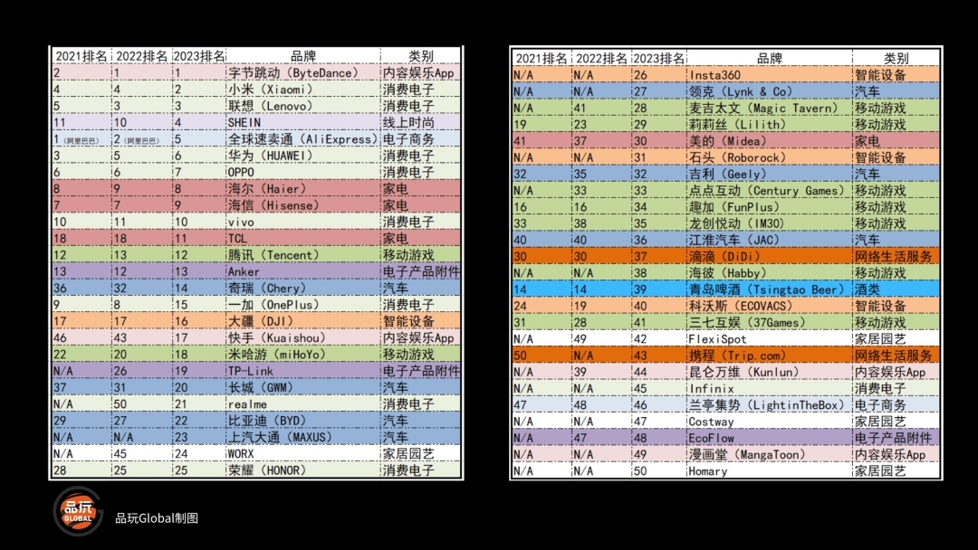Image resolution: width=978 pixels, height=550 pixels.
Task: Pick the 美的 (Midea) brand cell
Action: point(769,141)
